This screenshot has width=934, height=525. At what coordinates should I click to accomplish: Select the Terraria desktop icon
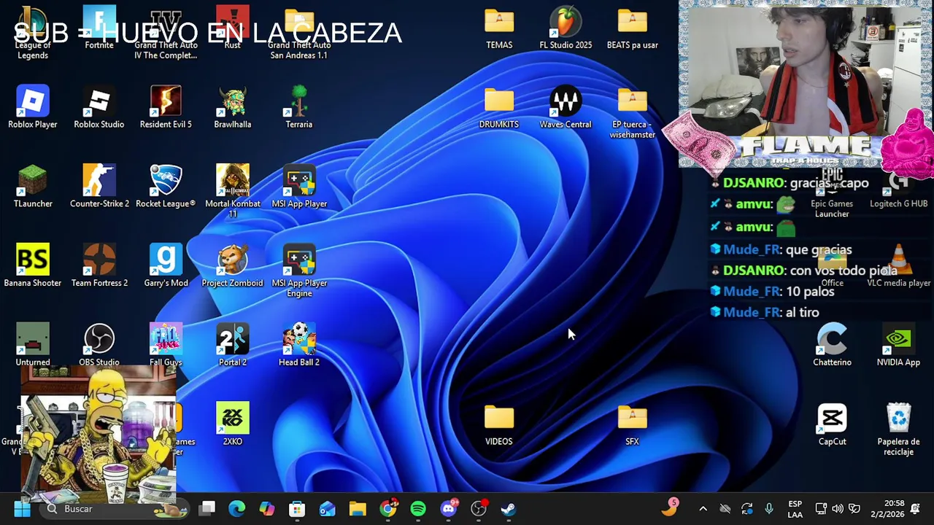click(x=299, y=107)
